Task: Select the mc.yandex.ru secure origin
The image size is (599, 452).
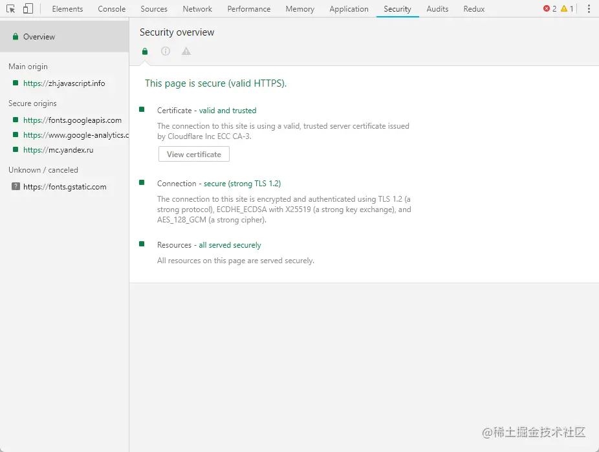Action: pos(58,150)
